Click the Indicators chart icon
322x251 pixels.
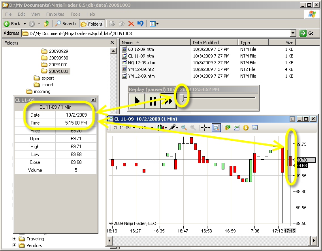coord(237,128)
